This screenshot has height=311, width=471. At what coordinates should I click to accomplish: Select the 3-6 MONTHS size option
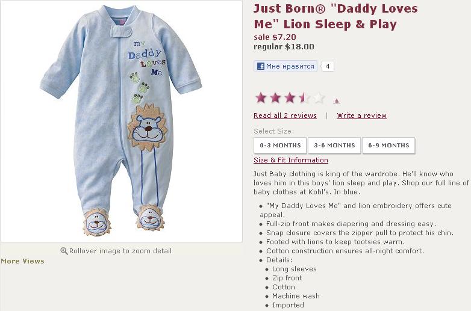334,146
